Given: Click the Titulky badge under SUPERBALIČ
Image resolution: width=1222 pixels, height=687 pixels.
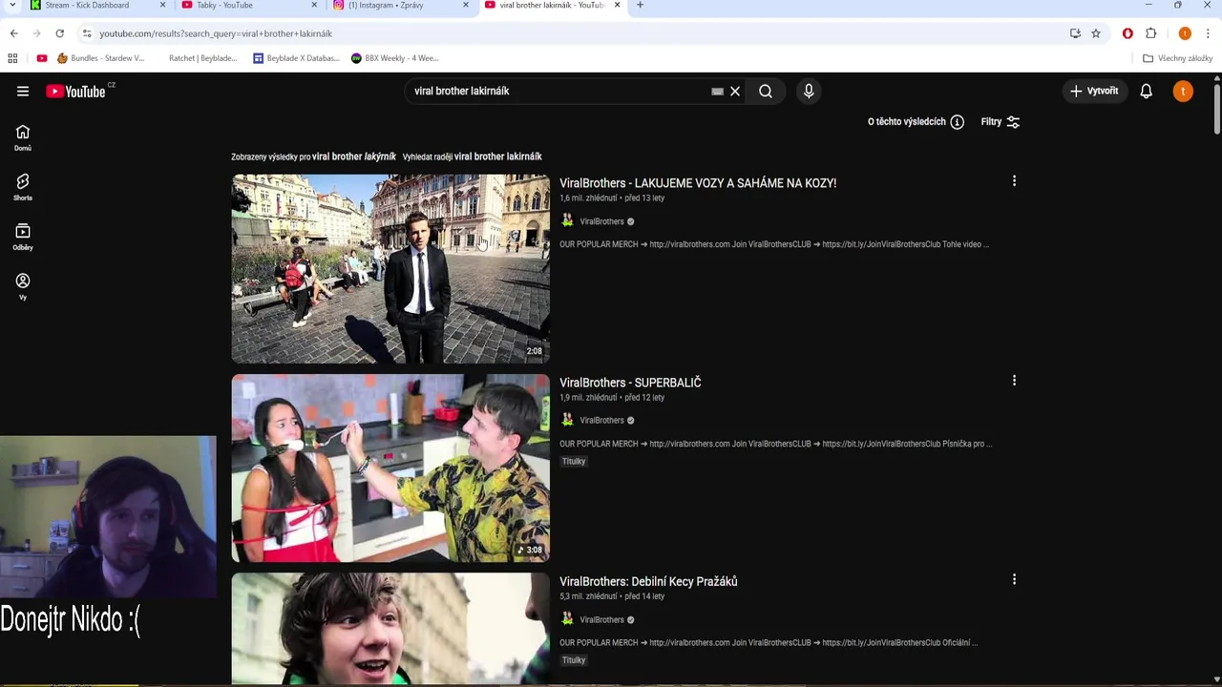Looking at the screenshot, I should coord(574,461).
